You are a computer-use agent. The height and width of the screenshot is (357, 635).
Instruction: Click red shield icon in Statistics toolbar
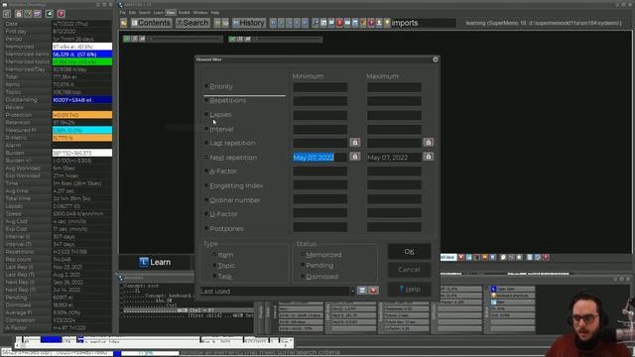62,14
